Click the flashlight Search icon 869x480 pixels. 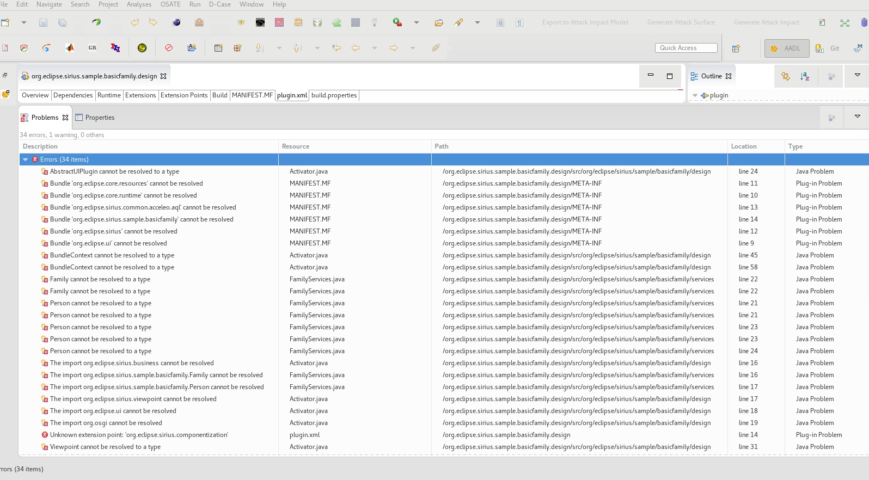[x=458, y=22]
